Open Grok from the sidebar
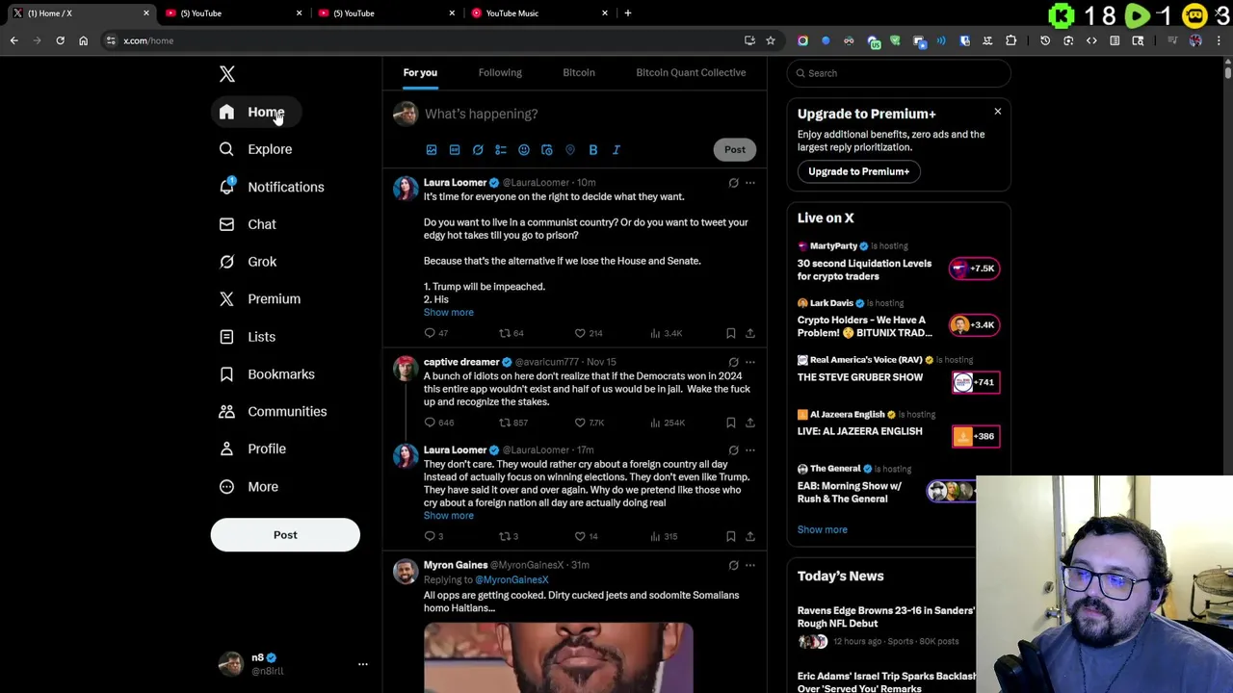This screenshot has height=693, width=1233. click(x=248, y=262)
